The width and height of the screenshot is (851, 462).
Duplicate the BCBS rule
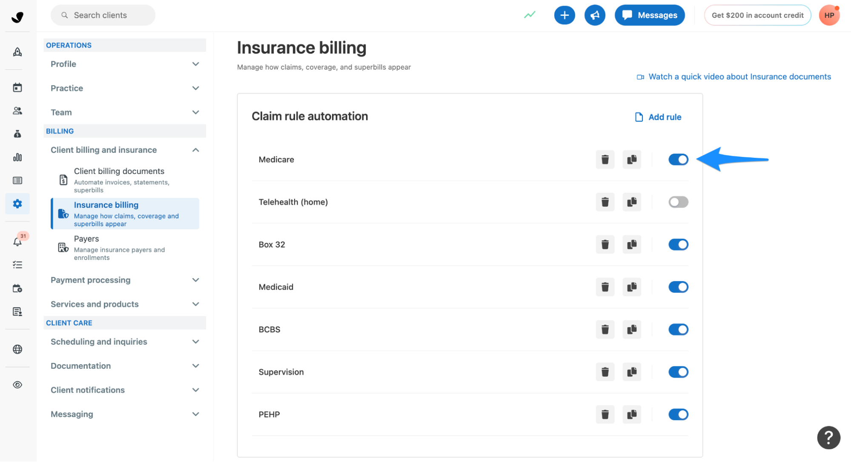click(632, 330)
